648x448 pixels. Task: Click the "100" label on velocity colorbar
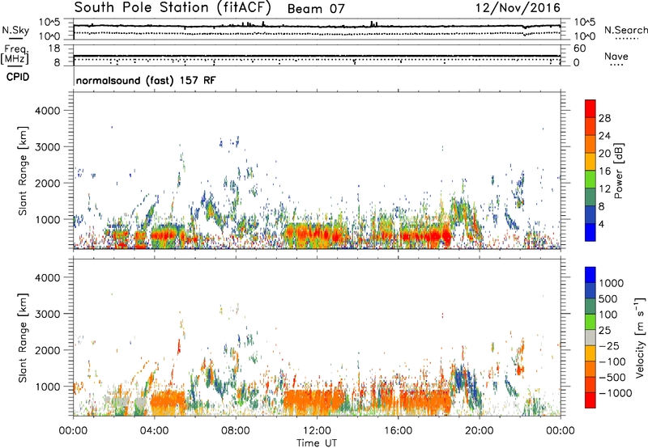tap(608, 315)
